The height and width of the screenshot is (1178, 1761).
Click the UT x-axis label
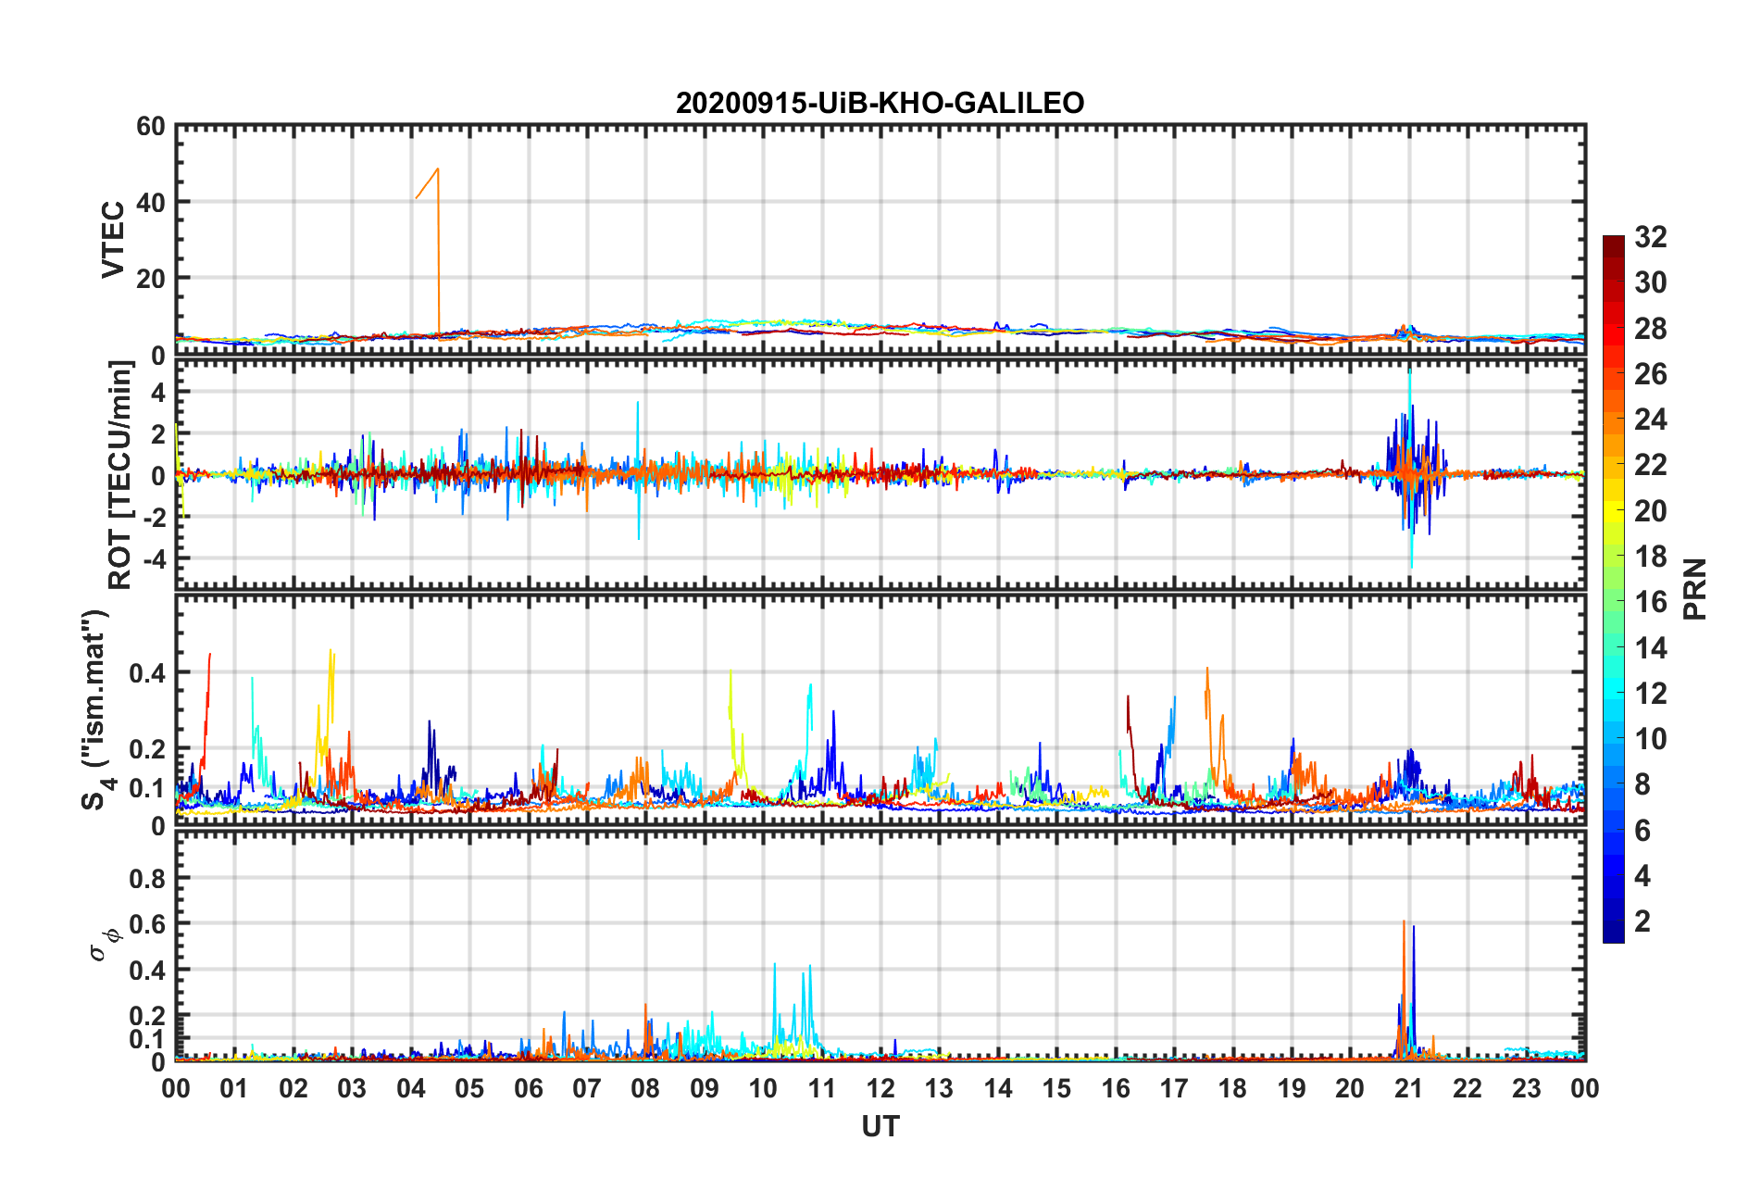(880, 1126)
